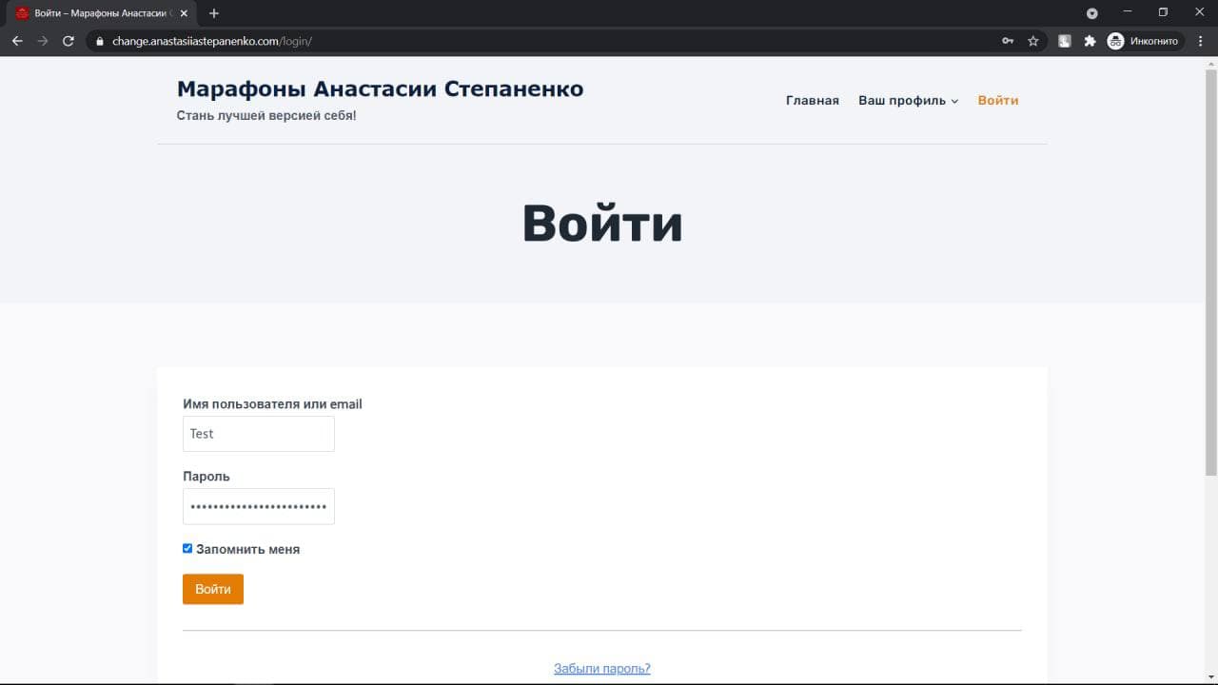1218x685 pixels.
Task: Reload the login page
Action: point(68,41)
